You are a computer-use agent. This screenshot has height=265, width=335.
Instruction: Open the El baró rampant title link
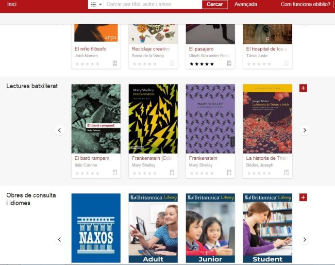(x=92, y=158)
